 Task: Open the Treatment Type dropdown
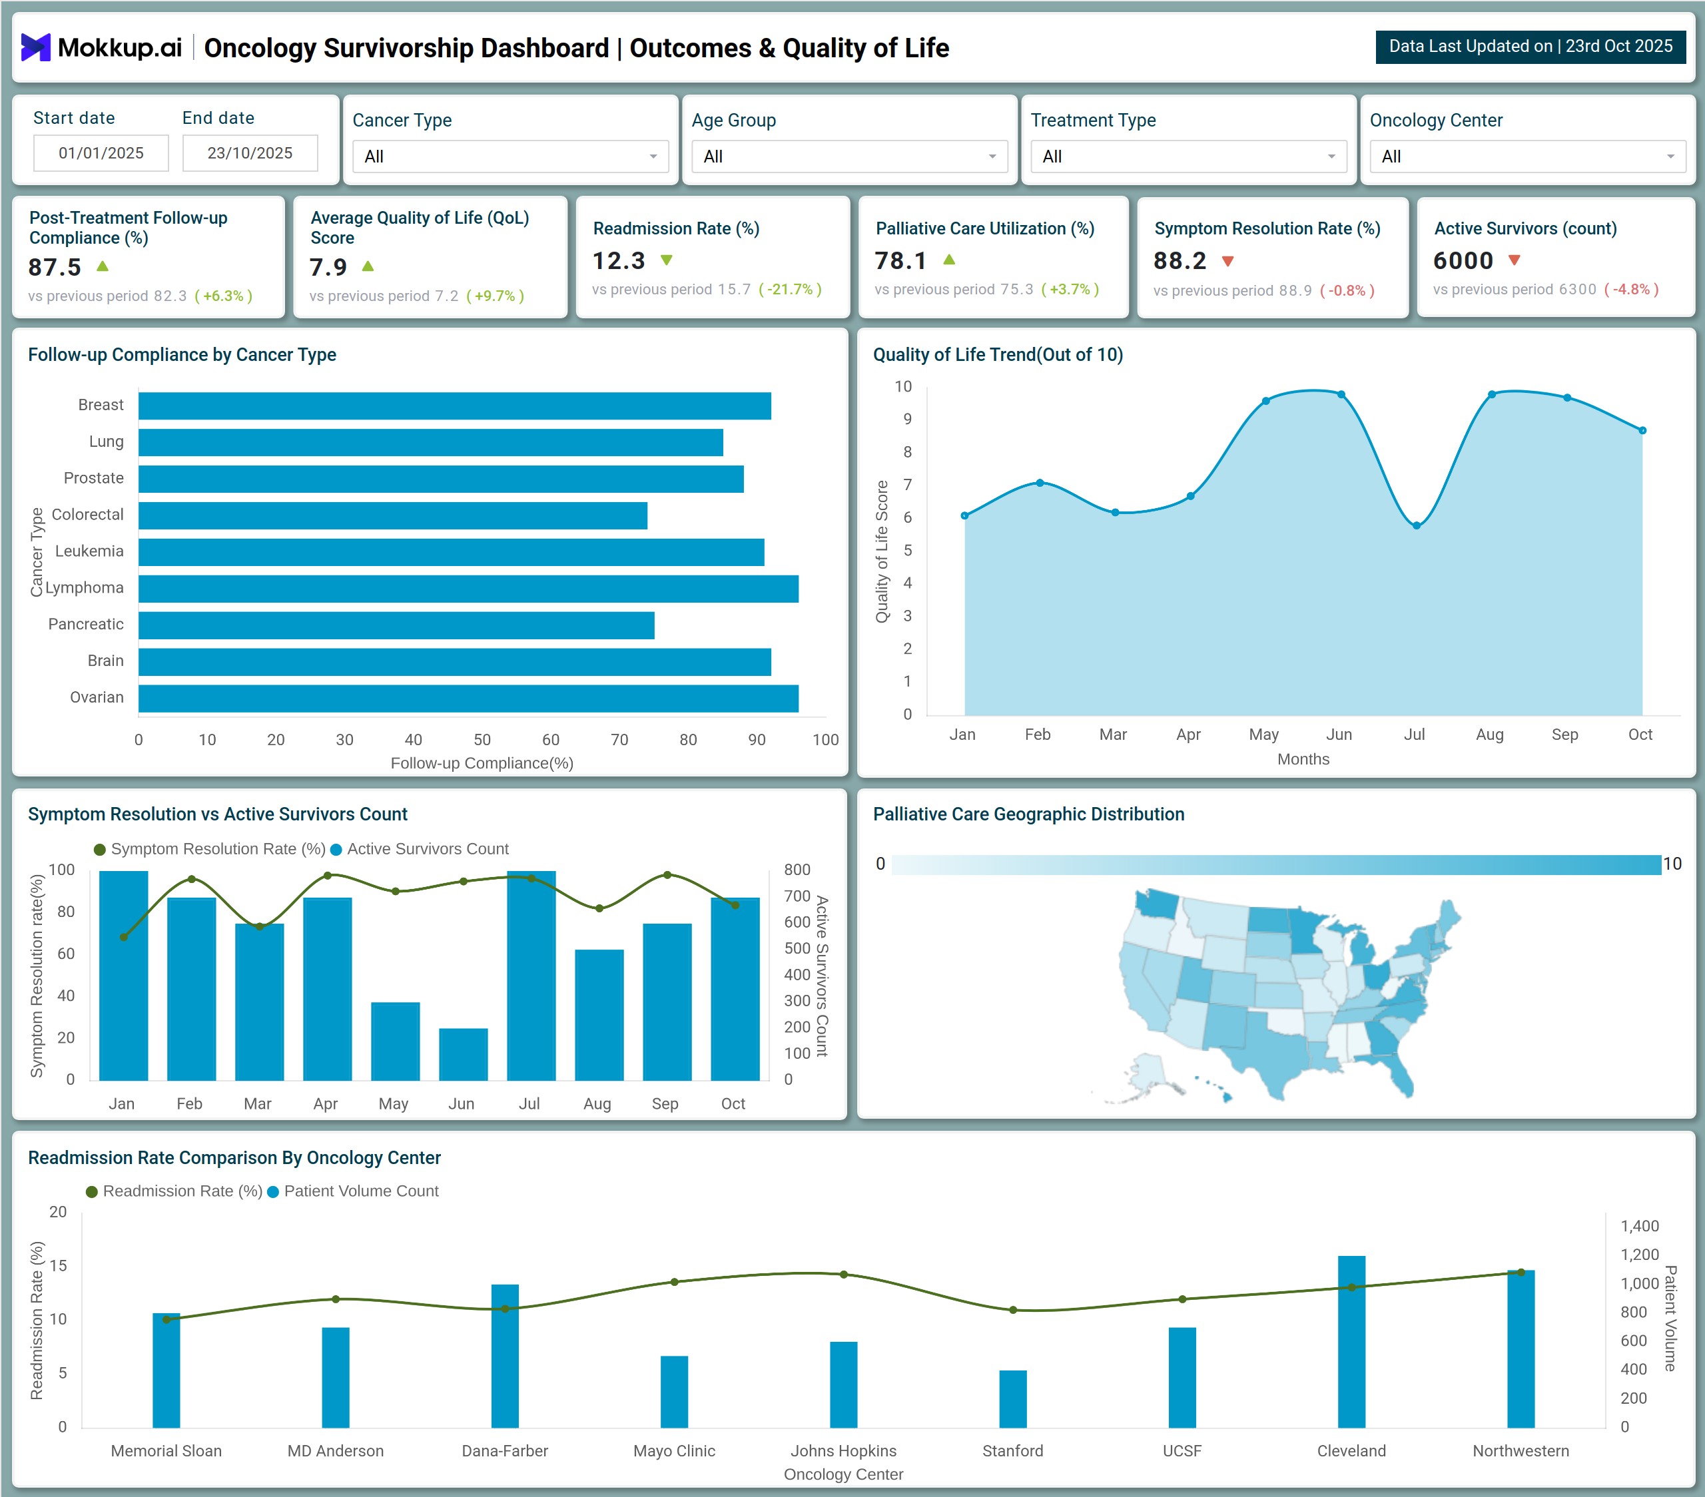[x=1189, y=156]
